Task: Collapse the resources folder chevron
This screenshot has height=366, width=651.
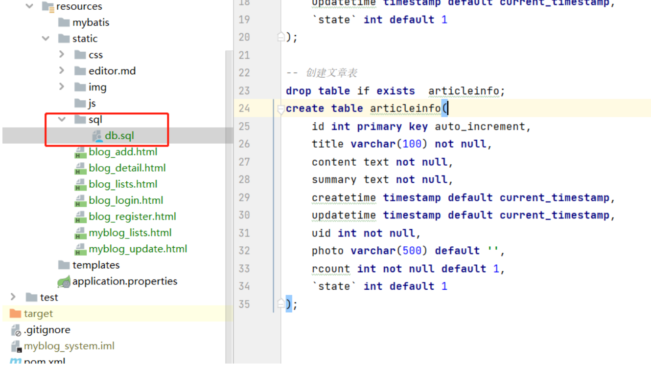Action: (30, 6)
